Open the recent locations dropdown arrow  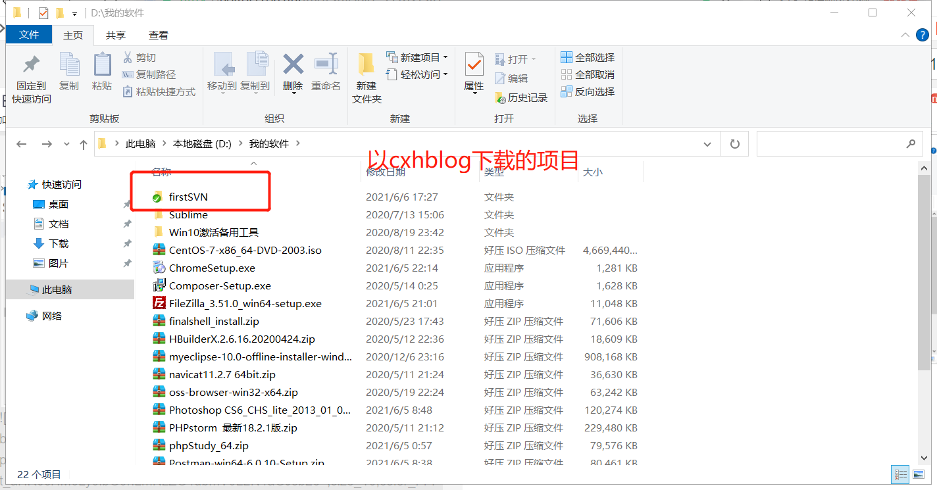66,143
